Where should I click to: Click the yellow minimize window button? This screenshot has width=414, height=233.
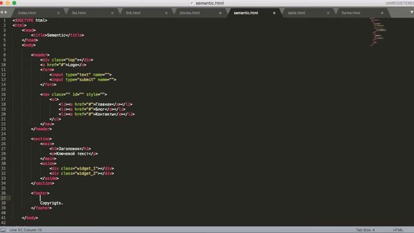pyautogui.click(x=8, y=3)
